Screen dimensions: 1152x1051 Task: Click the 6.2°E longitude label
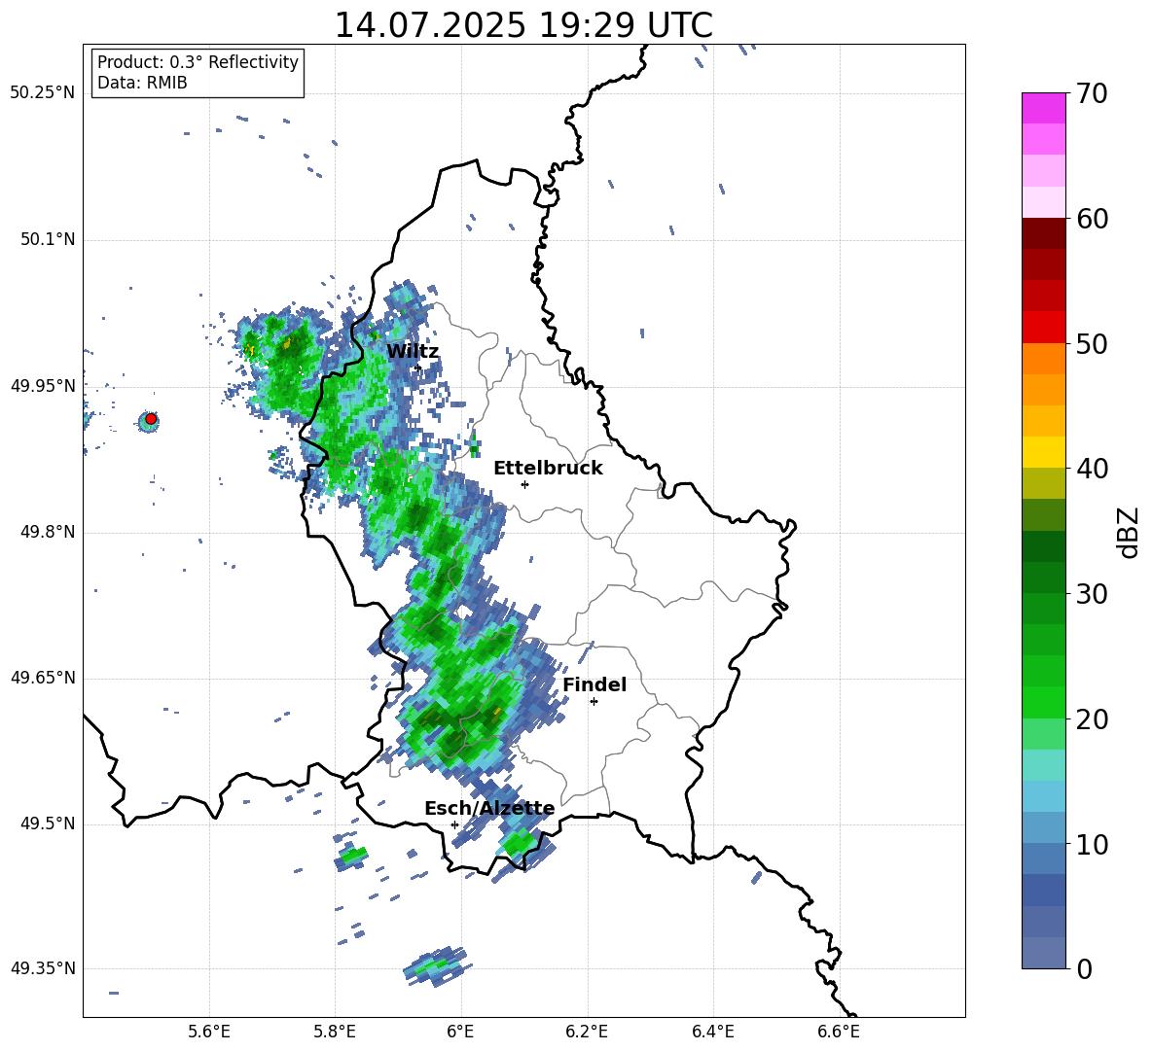tap(587, 1033)
